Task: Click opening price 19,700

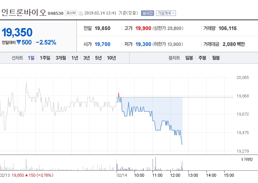Action: (102, 44)
